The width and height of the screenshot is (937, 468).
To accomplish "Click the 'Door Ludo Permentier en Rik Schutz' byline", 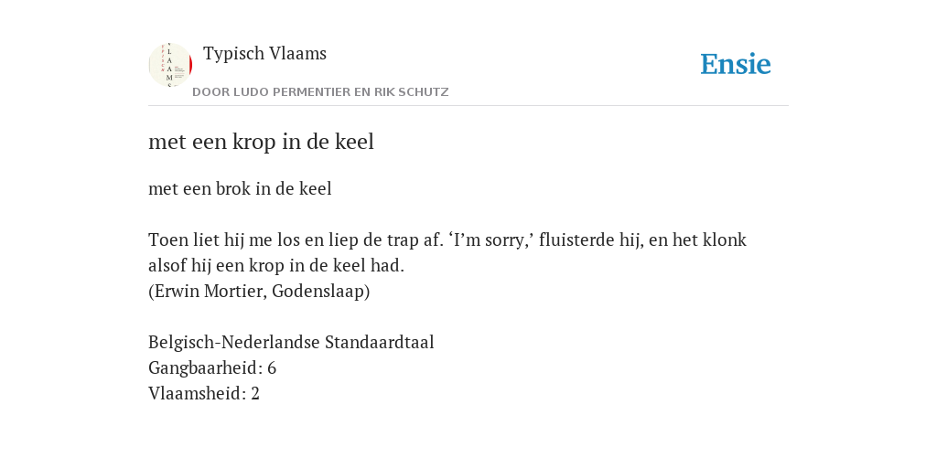I will coord(320,92).
